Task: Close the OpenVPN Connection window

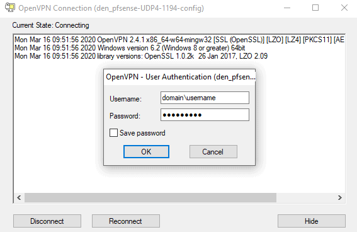Action: click(x=344, y=8)
